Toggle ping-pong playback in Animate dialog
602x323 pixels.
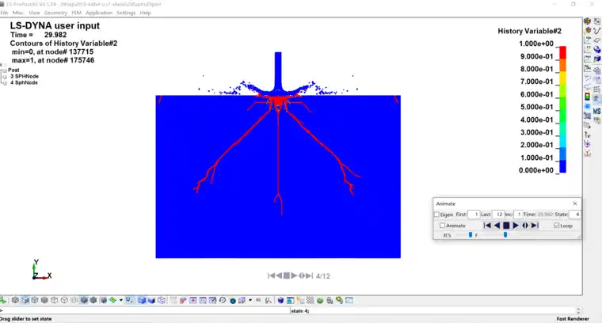pos(525,226)
